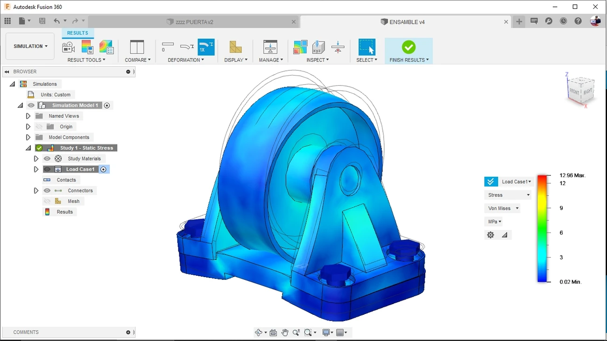
Task: Select the animate results camera icon
Action: 68,47
